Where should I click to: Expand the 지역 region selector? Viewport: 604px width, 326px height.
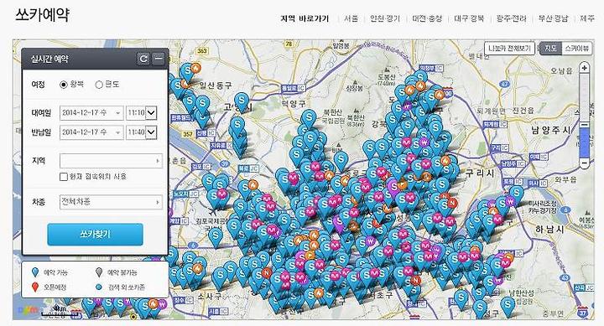tap(111, 161)
